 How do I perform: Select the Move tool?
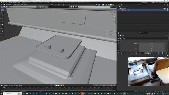pos(2,16)
